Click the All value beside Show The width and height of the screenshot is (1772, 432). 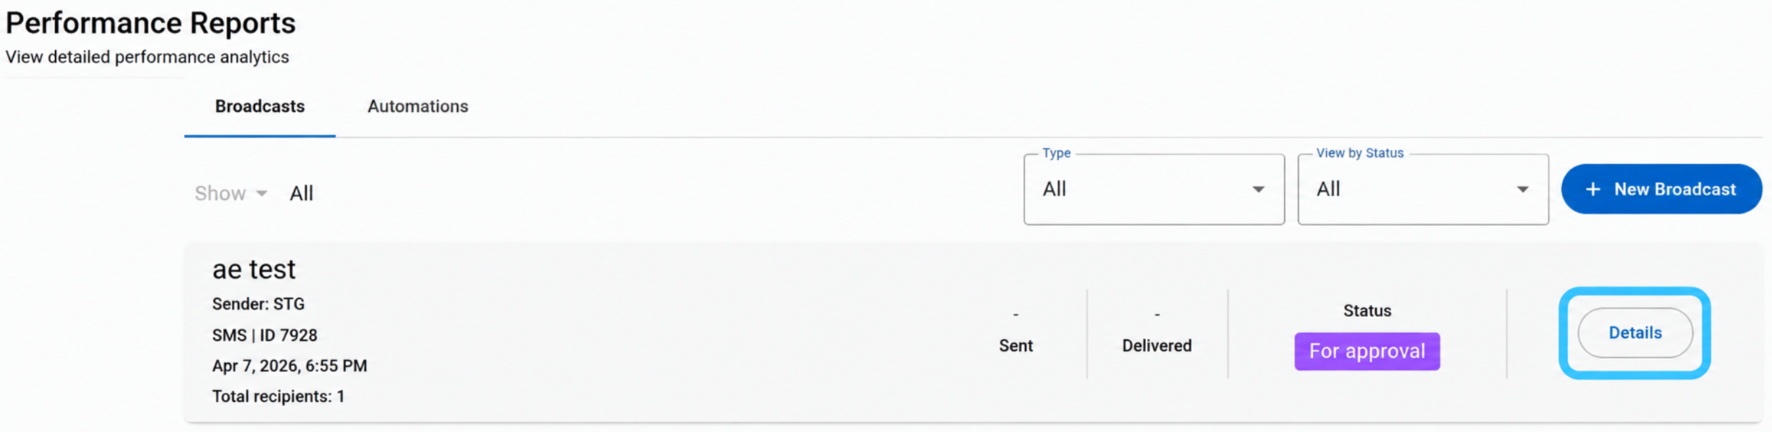coord(301,193)
